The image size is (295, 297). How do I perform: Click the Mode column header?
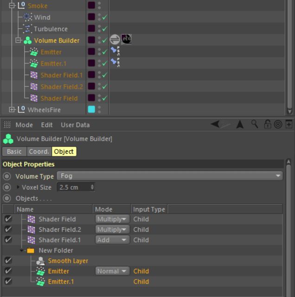click(111, 209)
